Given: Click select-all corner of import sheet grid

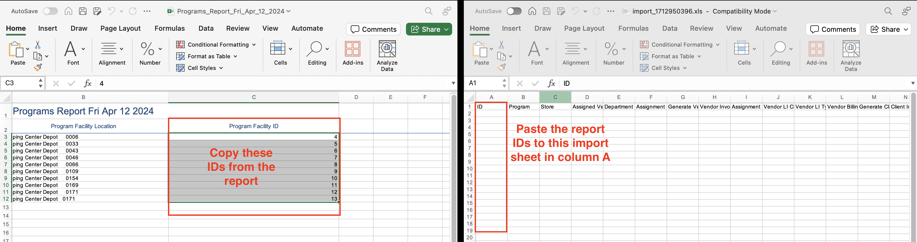Looking at the screenshot, I should click(x=470, y=97).
